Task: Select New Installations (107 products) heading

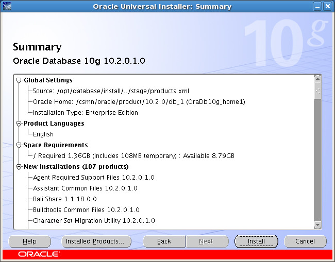Action: pos(76,167)
